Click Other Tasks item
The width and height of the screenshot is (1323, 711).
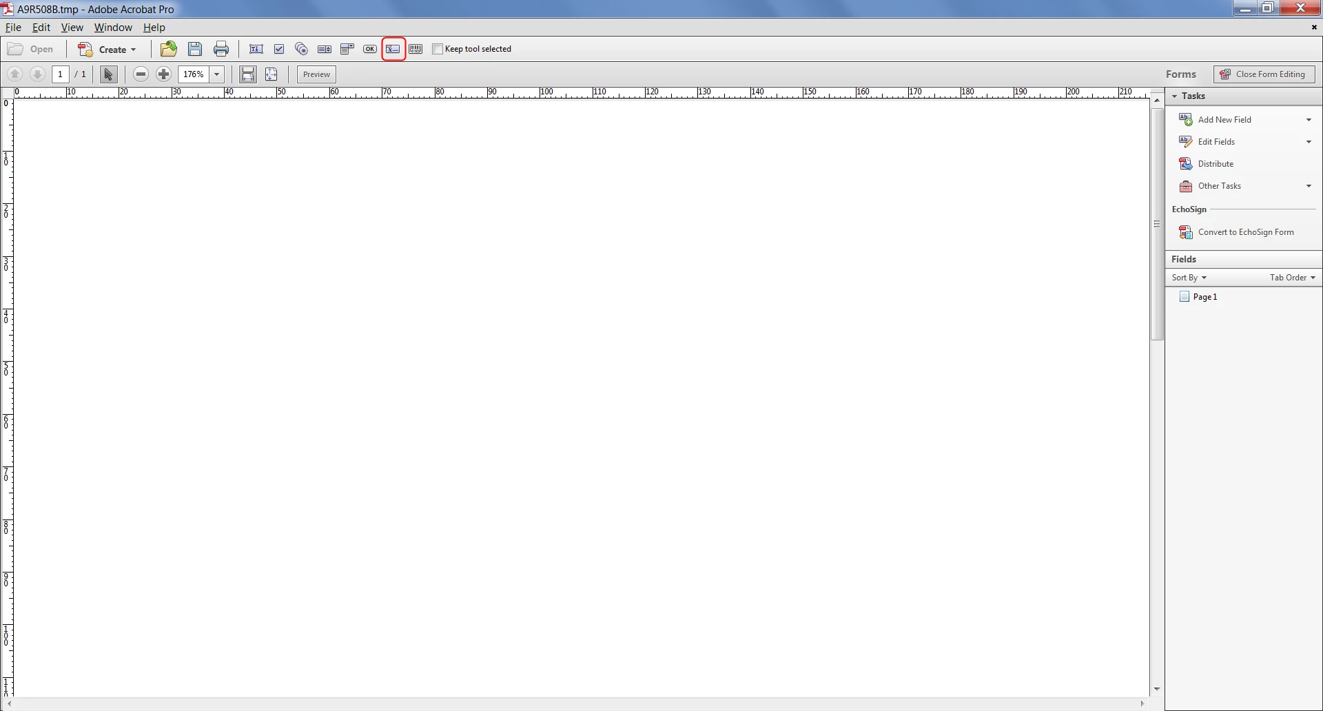tap(1220, 185)
